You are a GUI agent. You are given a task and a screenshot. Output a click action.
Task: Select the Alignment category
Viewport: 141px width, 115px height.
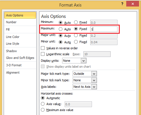13,73
